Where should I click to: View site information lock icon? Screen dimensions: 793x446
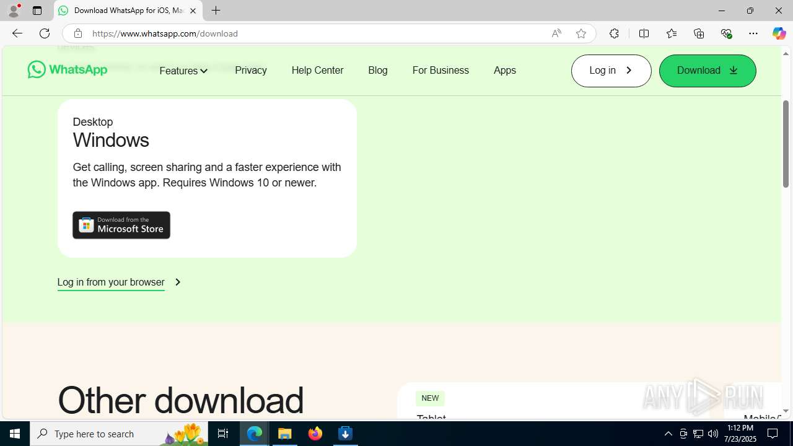77,33
